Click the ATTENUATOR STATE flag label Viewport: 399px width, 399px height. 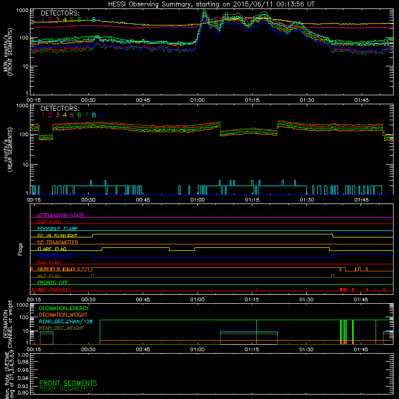[60, 215]
